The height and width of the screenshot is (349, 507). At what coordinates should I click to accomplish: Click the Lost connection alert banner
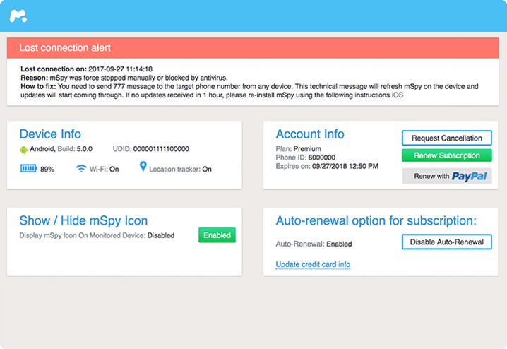coord(253,48)
